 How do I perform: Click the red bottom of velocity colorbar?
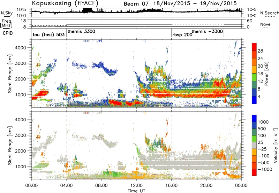(x=254, y=172)
